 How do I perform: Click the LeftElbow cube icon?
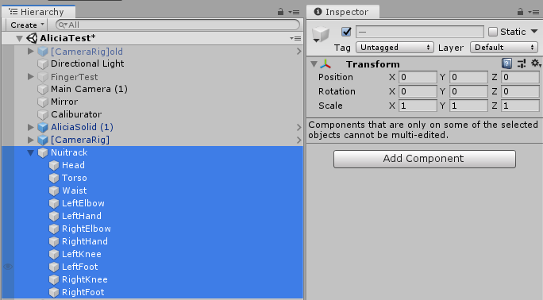[54, 203]
